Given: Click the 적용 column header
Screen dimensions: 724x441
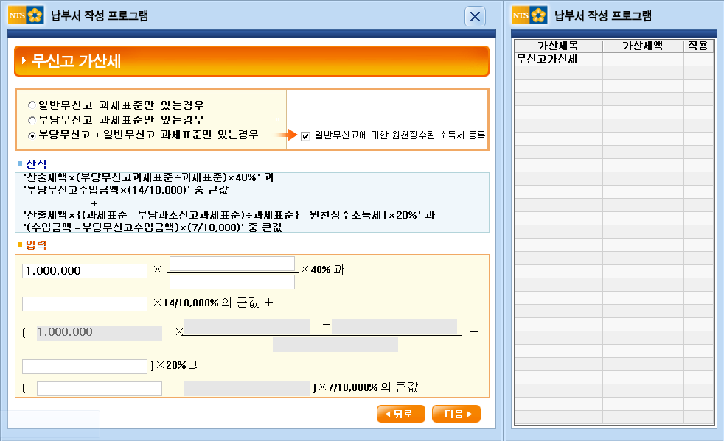Looking at the screenshot, I should click(698, 46).
